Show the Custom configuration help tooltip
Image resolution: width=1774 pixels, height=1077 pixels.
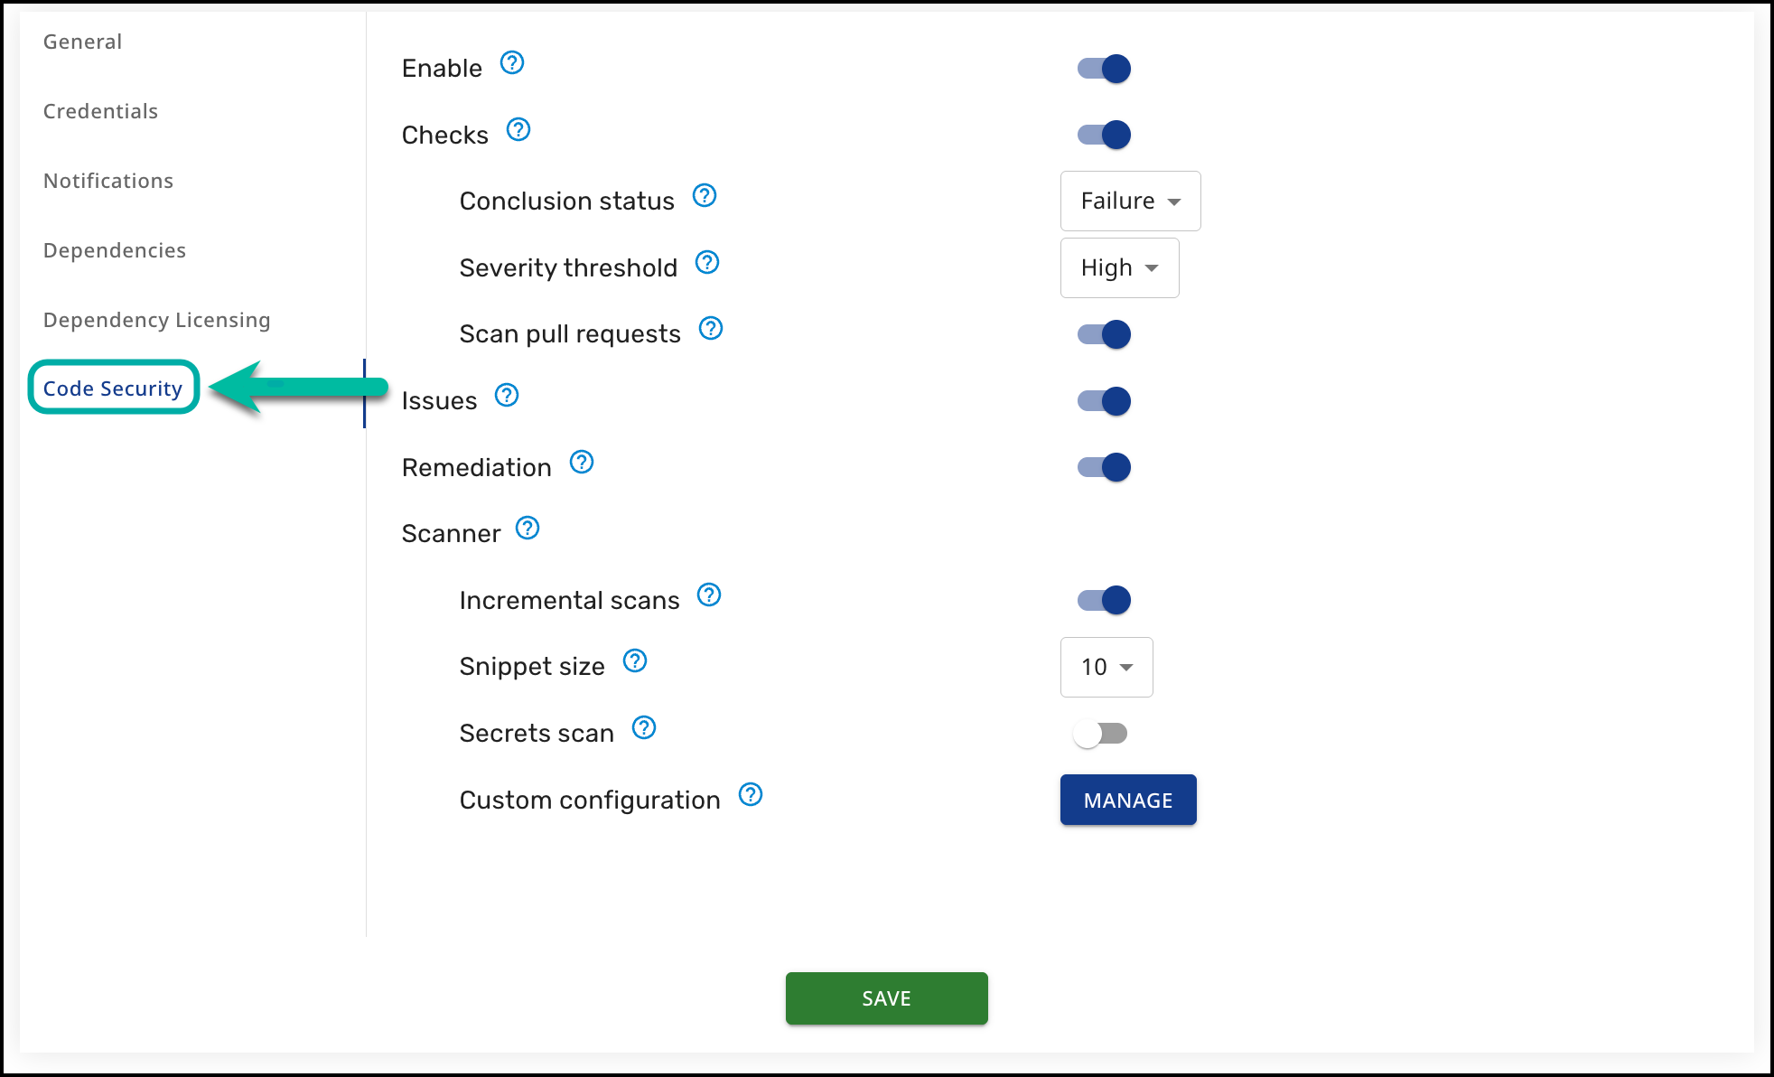(751, 795)
